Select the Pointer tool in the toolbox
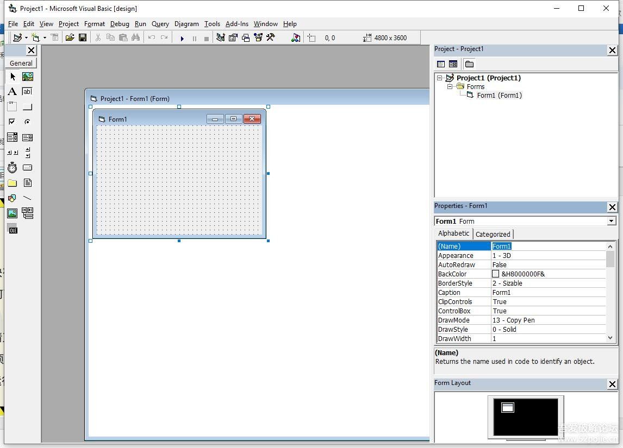The width and height of the screenshot is (623, 448). point(13,77)
